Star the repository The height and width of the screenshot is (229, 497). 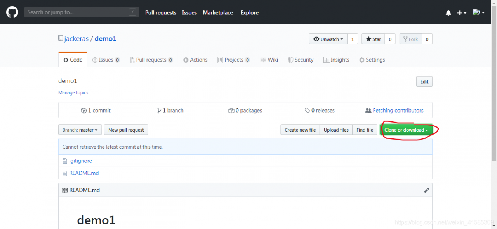pyautogui.click(x=373, y=39)
